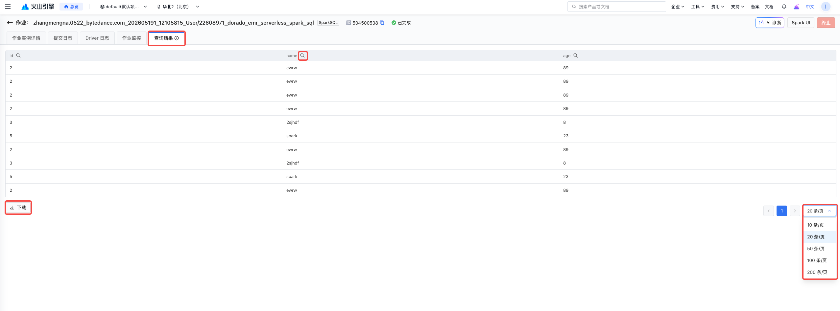This screenshot has height=311, width=840.
Task: Go back using the left arrow
Action: tap(10, 23)
